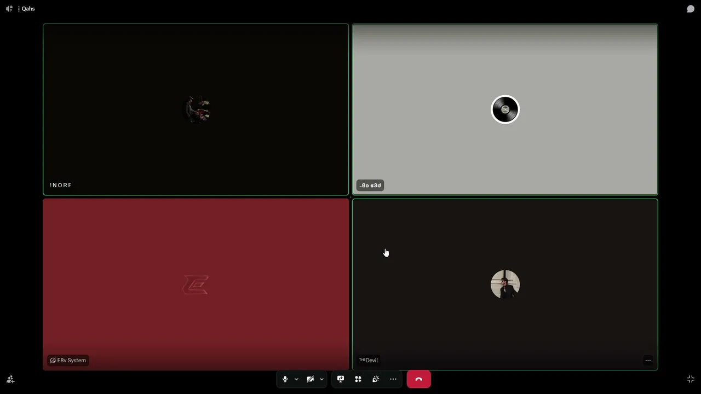Click the E8v System name label

coord(68,360)
